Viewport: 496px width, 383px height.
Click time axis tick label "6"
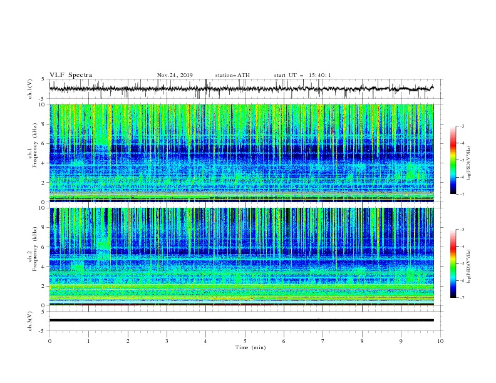[x=284, y=341]
